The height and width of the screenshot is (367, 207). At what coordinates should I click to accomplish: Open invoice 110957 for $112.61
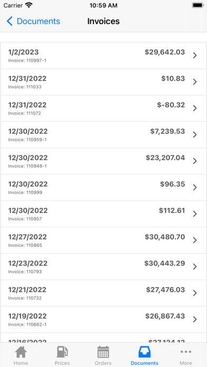click(103, 214)
